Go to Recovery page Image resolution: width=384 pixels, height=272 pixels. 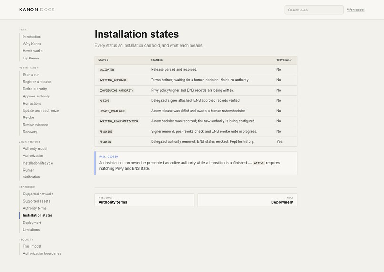[x=30, y=132]
